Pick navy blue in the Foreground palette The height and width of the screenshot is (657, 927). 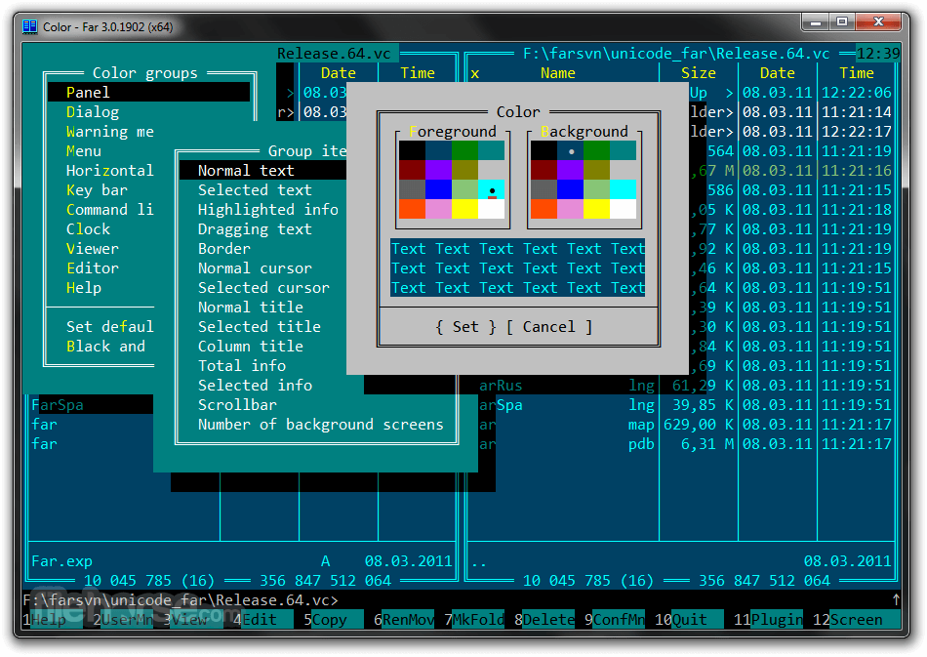click(439, 150)
